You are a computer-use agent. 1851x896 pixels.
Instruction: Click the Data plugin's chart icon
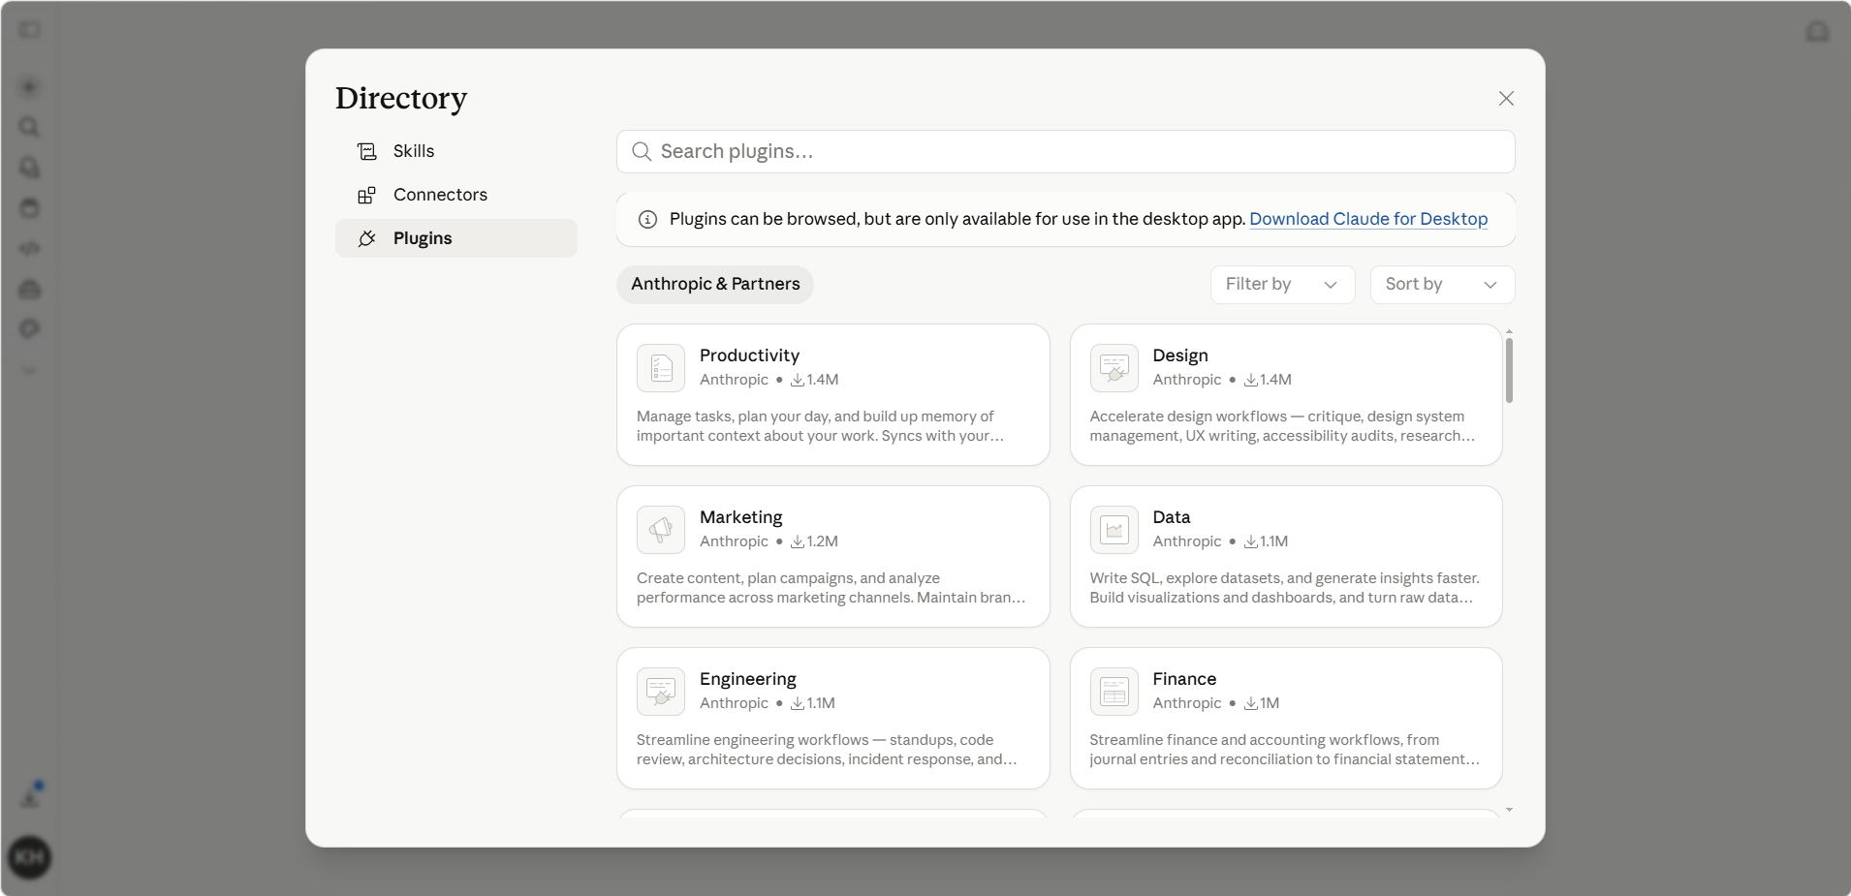click(1114, 530)
